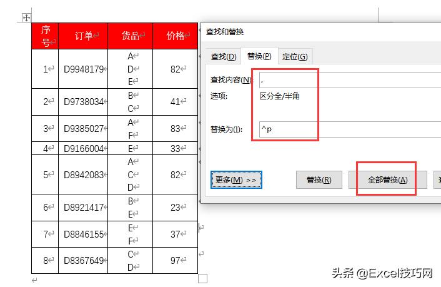Click the 查找内容 input field
441x287 pixels.
350,80
